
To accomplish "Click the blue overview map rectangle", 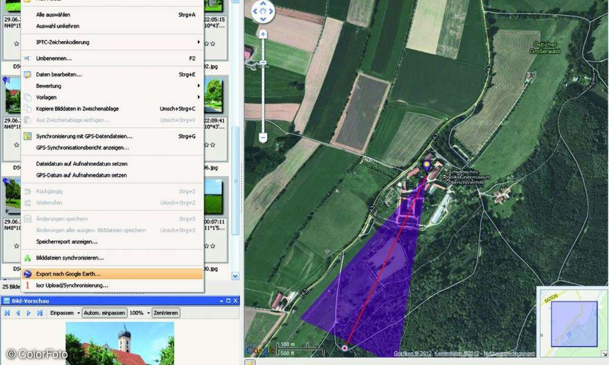I will point(574,324).
